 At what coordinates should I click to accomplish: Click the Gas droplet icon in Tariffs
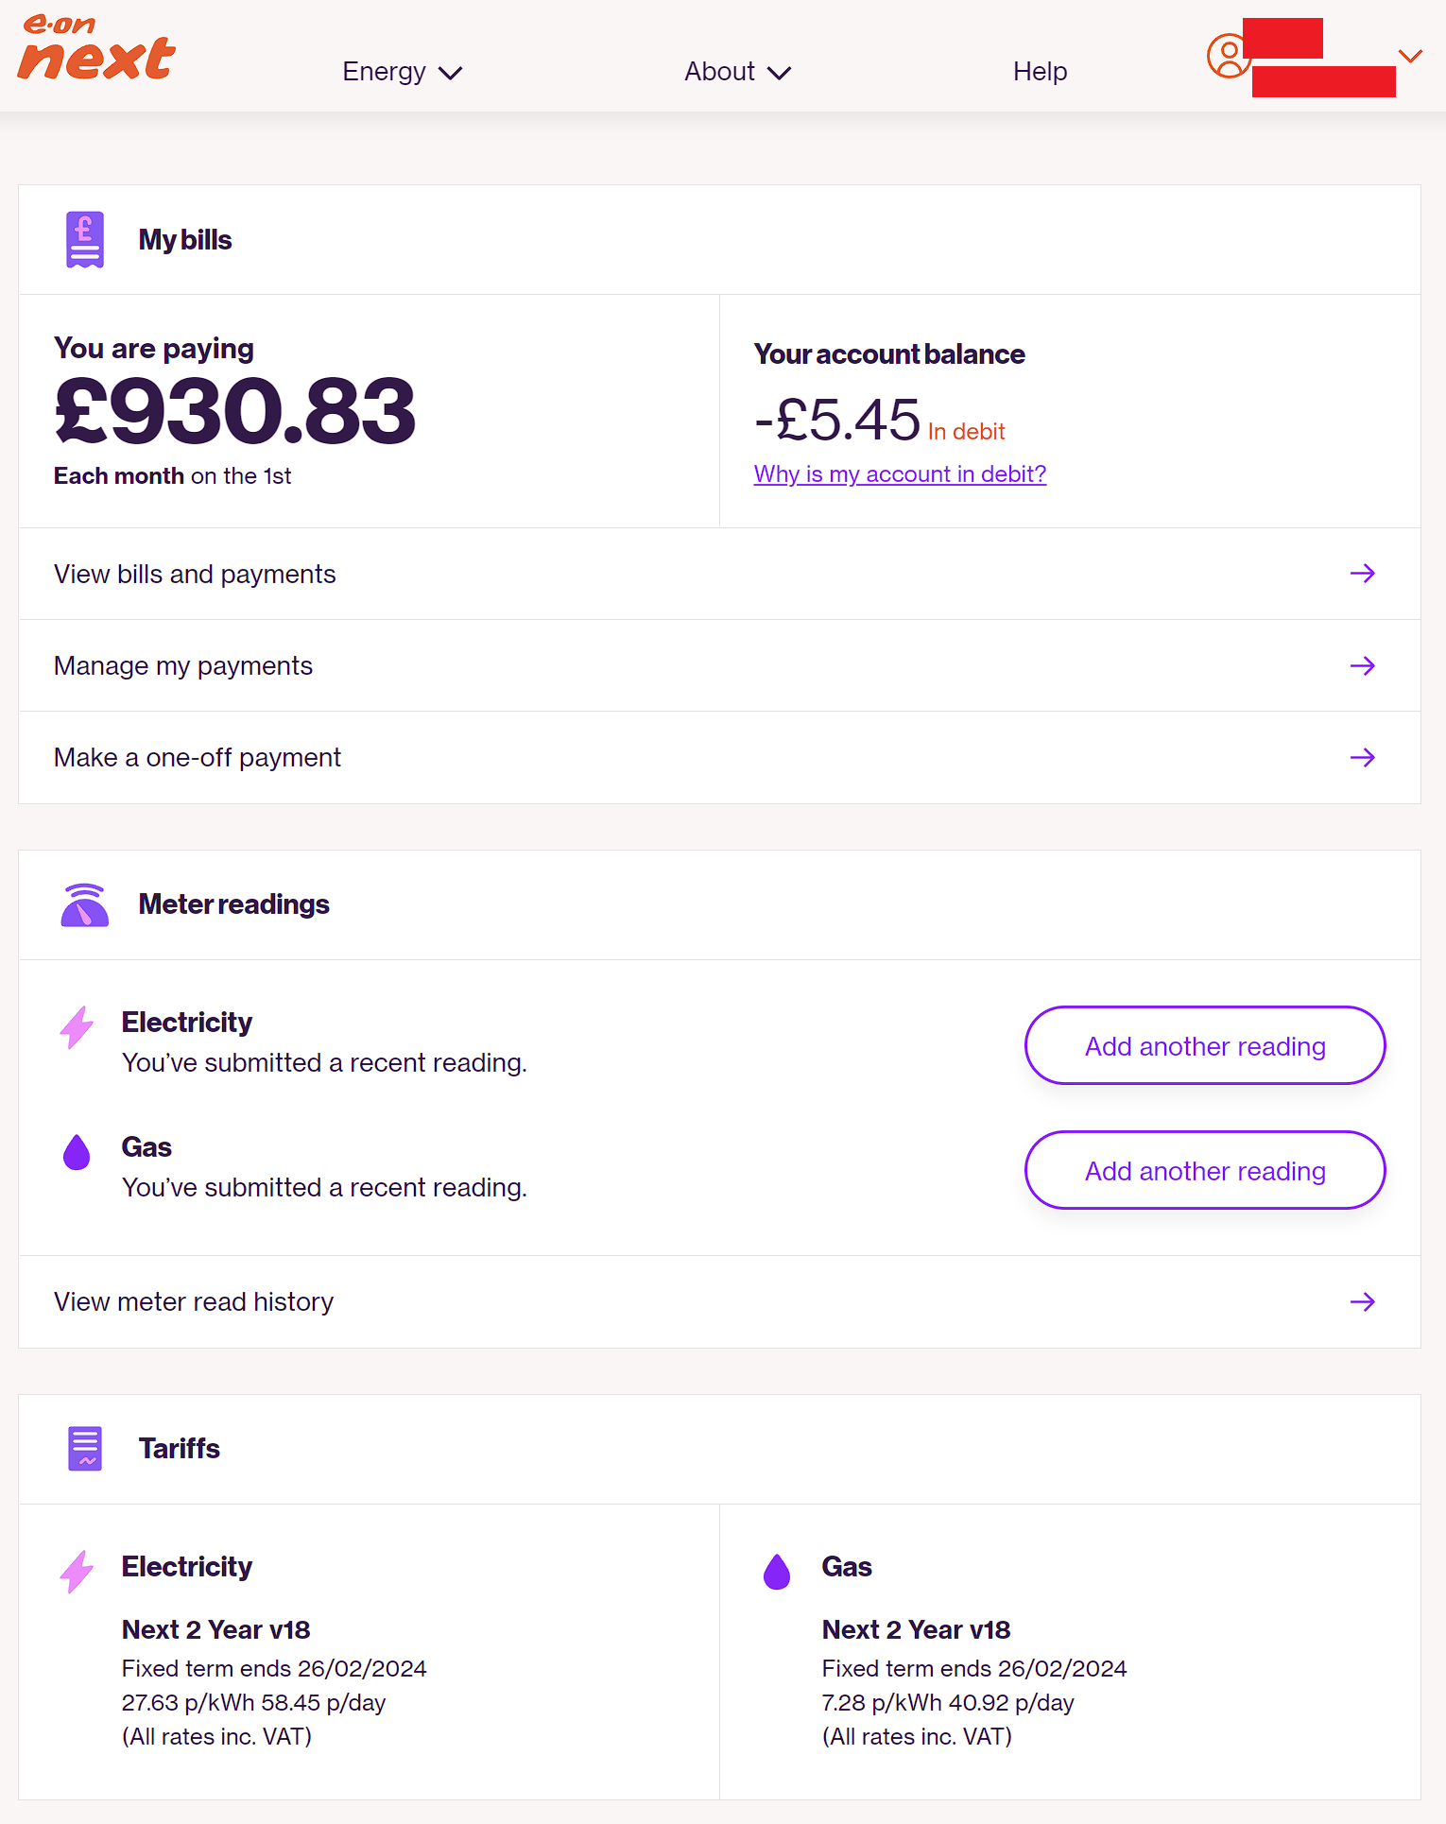777,1572
